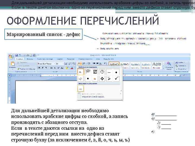Viewport: 195px width, 146px height.
Task: Choose the checkmark bullet marker
Action: pos(116,79)
